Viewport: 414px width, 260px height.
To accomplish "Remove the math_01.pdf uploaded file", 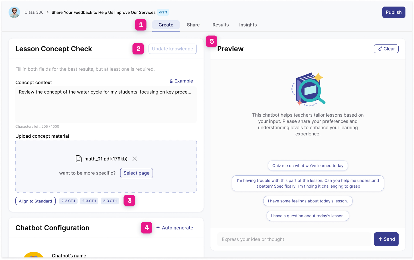I will pyautogui.click(x=135, y=159).
